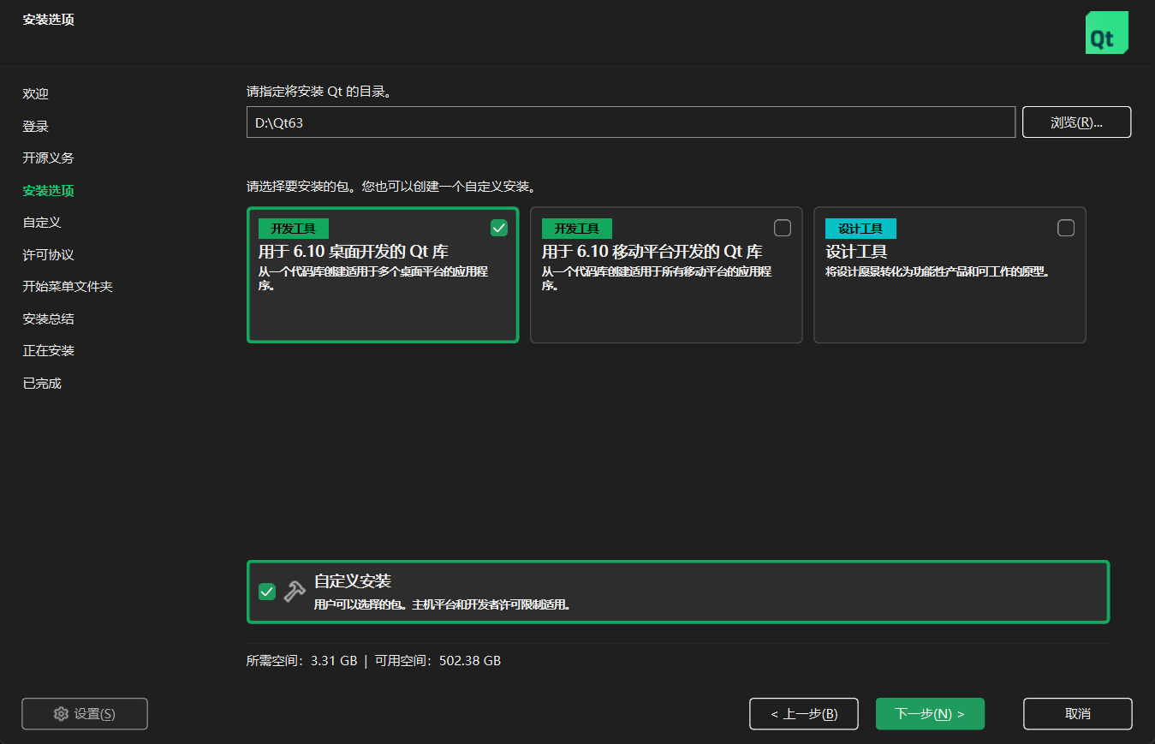Go back with 上一步(B) button
The width and height of the screenshot is (1155, 744).
804,714
